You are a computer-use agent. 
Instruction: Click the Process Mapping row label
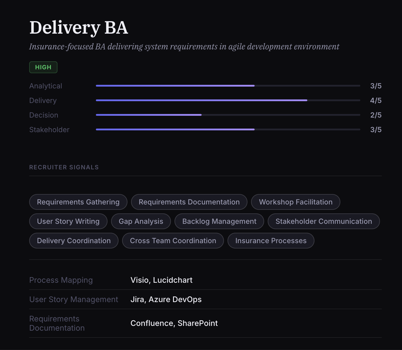pyautogui.click(x=61, y=280)
